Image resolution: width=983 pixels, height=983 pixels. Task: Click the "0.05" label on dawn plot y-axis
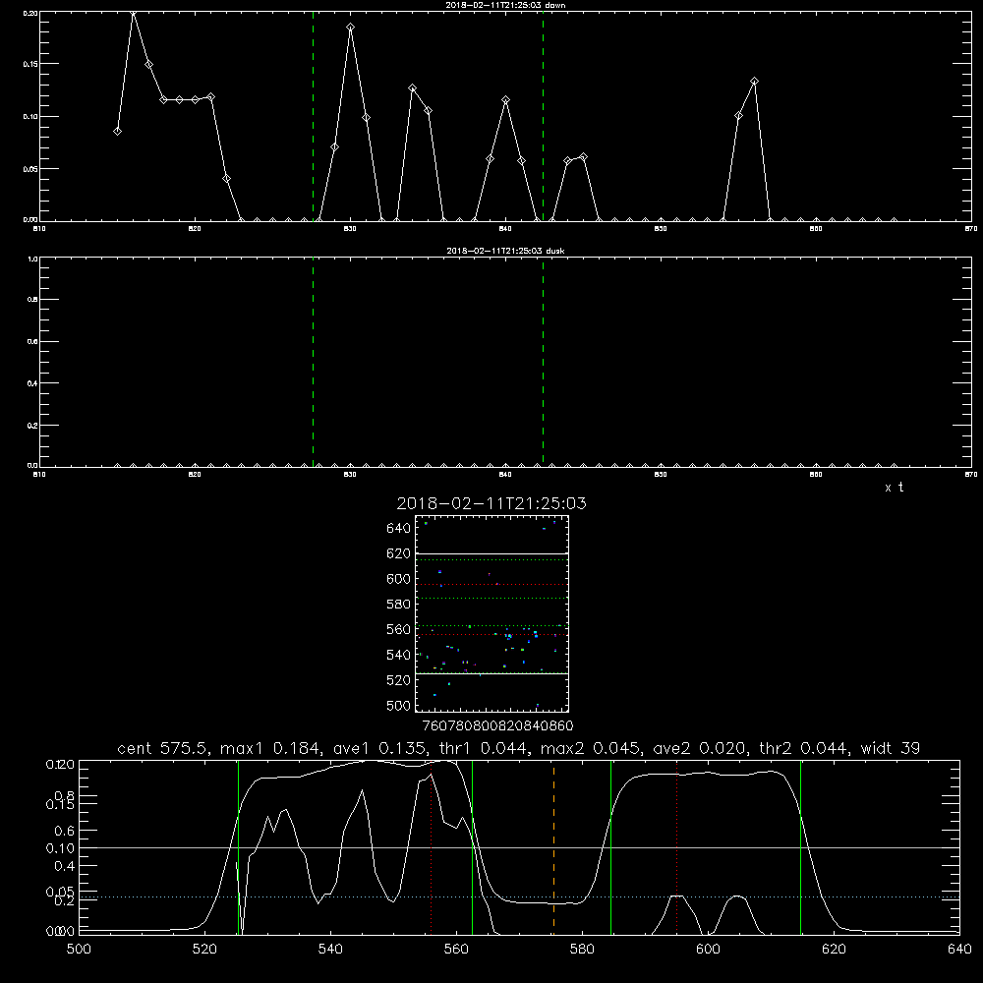31,169
